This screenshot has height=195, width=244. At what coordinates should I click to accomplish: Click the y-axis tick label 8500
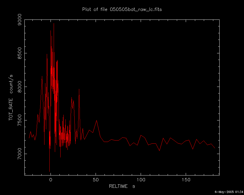[x=19, y=53]
